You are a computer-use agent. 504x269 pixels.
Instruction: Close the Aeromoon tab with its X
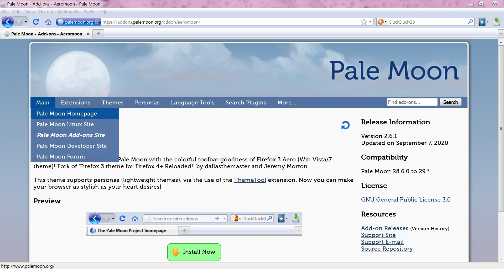(88, 34)
